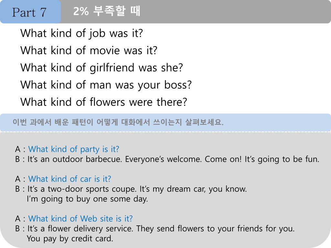Select the '2% 부족할 때' header title
This screenshot has height=248, width=331.
[107, 11]
